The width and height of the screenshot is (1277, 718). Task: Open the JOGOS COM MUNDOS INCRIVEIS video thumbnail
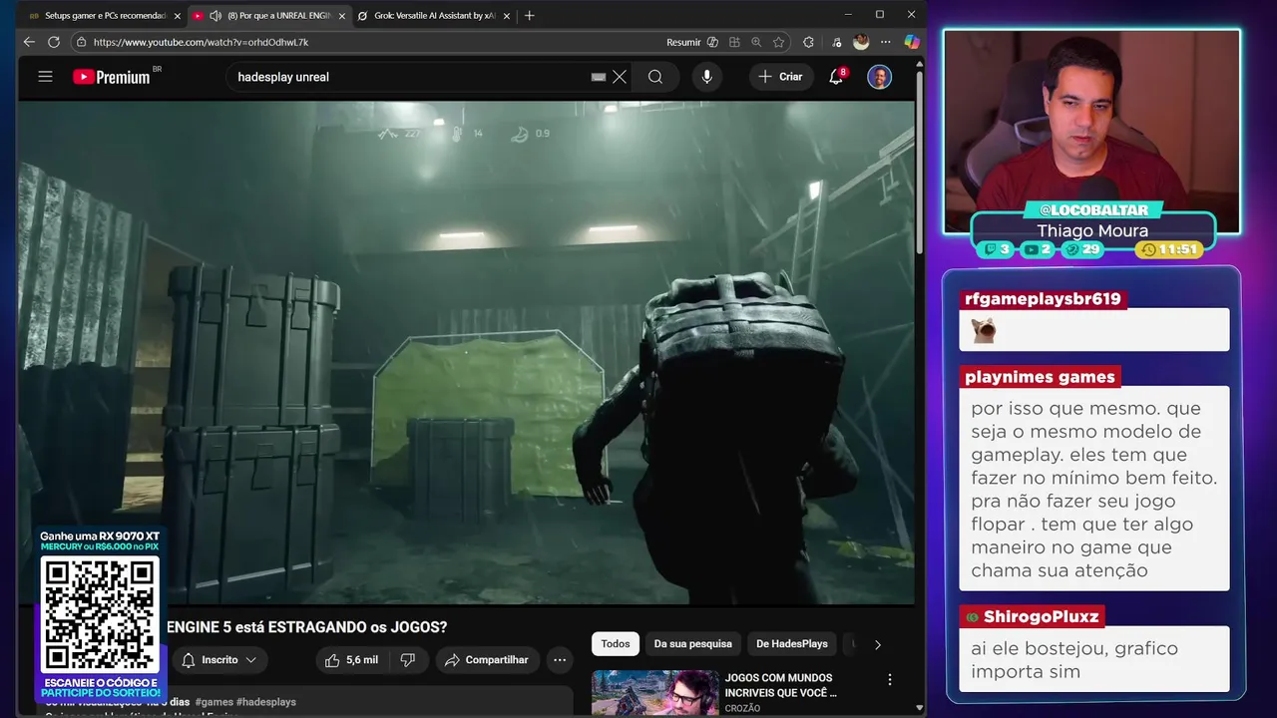(654, 693)
